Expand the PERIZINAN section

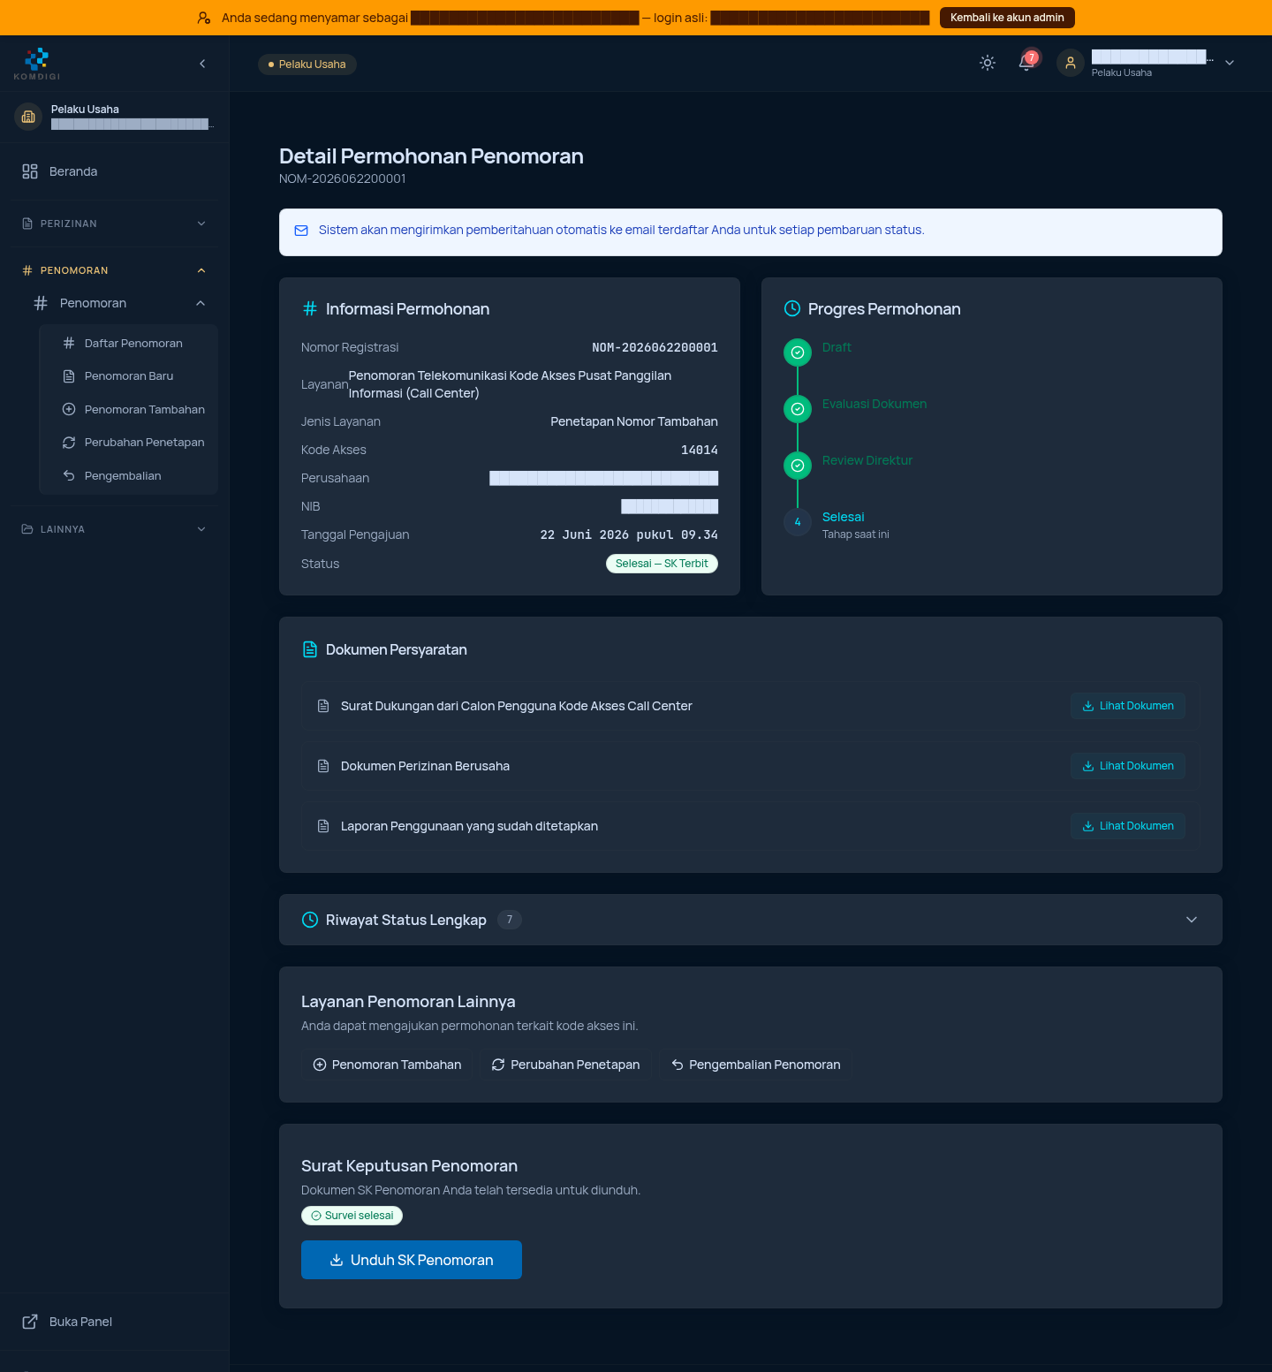[115, 224]
